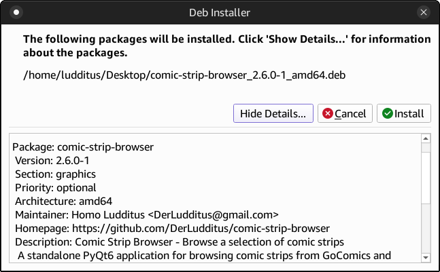Viewport: 440px width, 272px height.
Task: Click the scrollbar up arrow
Action: coord(426,138)
